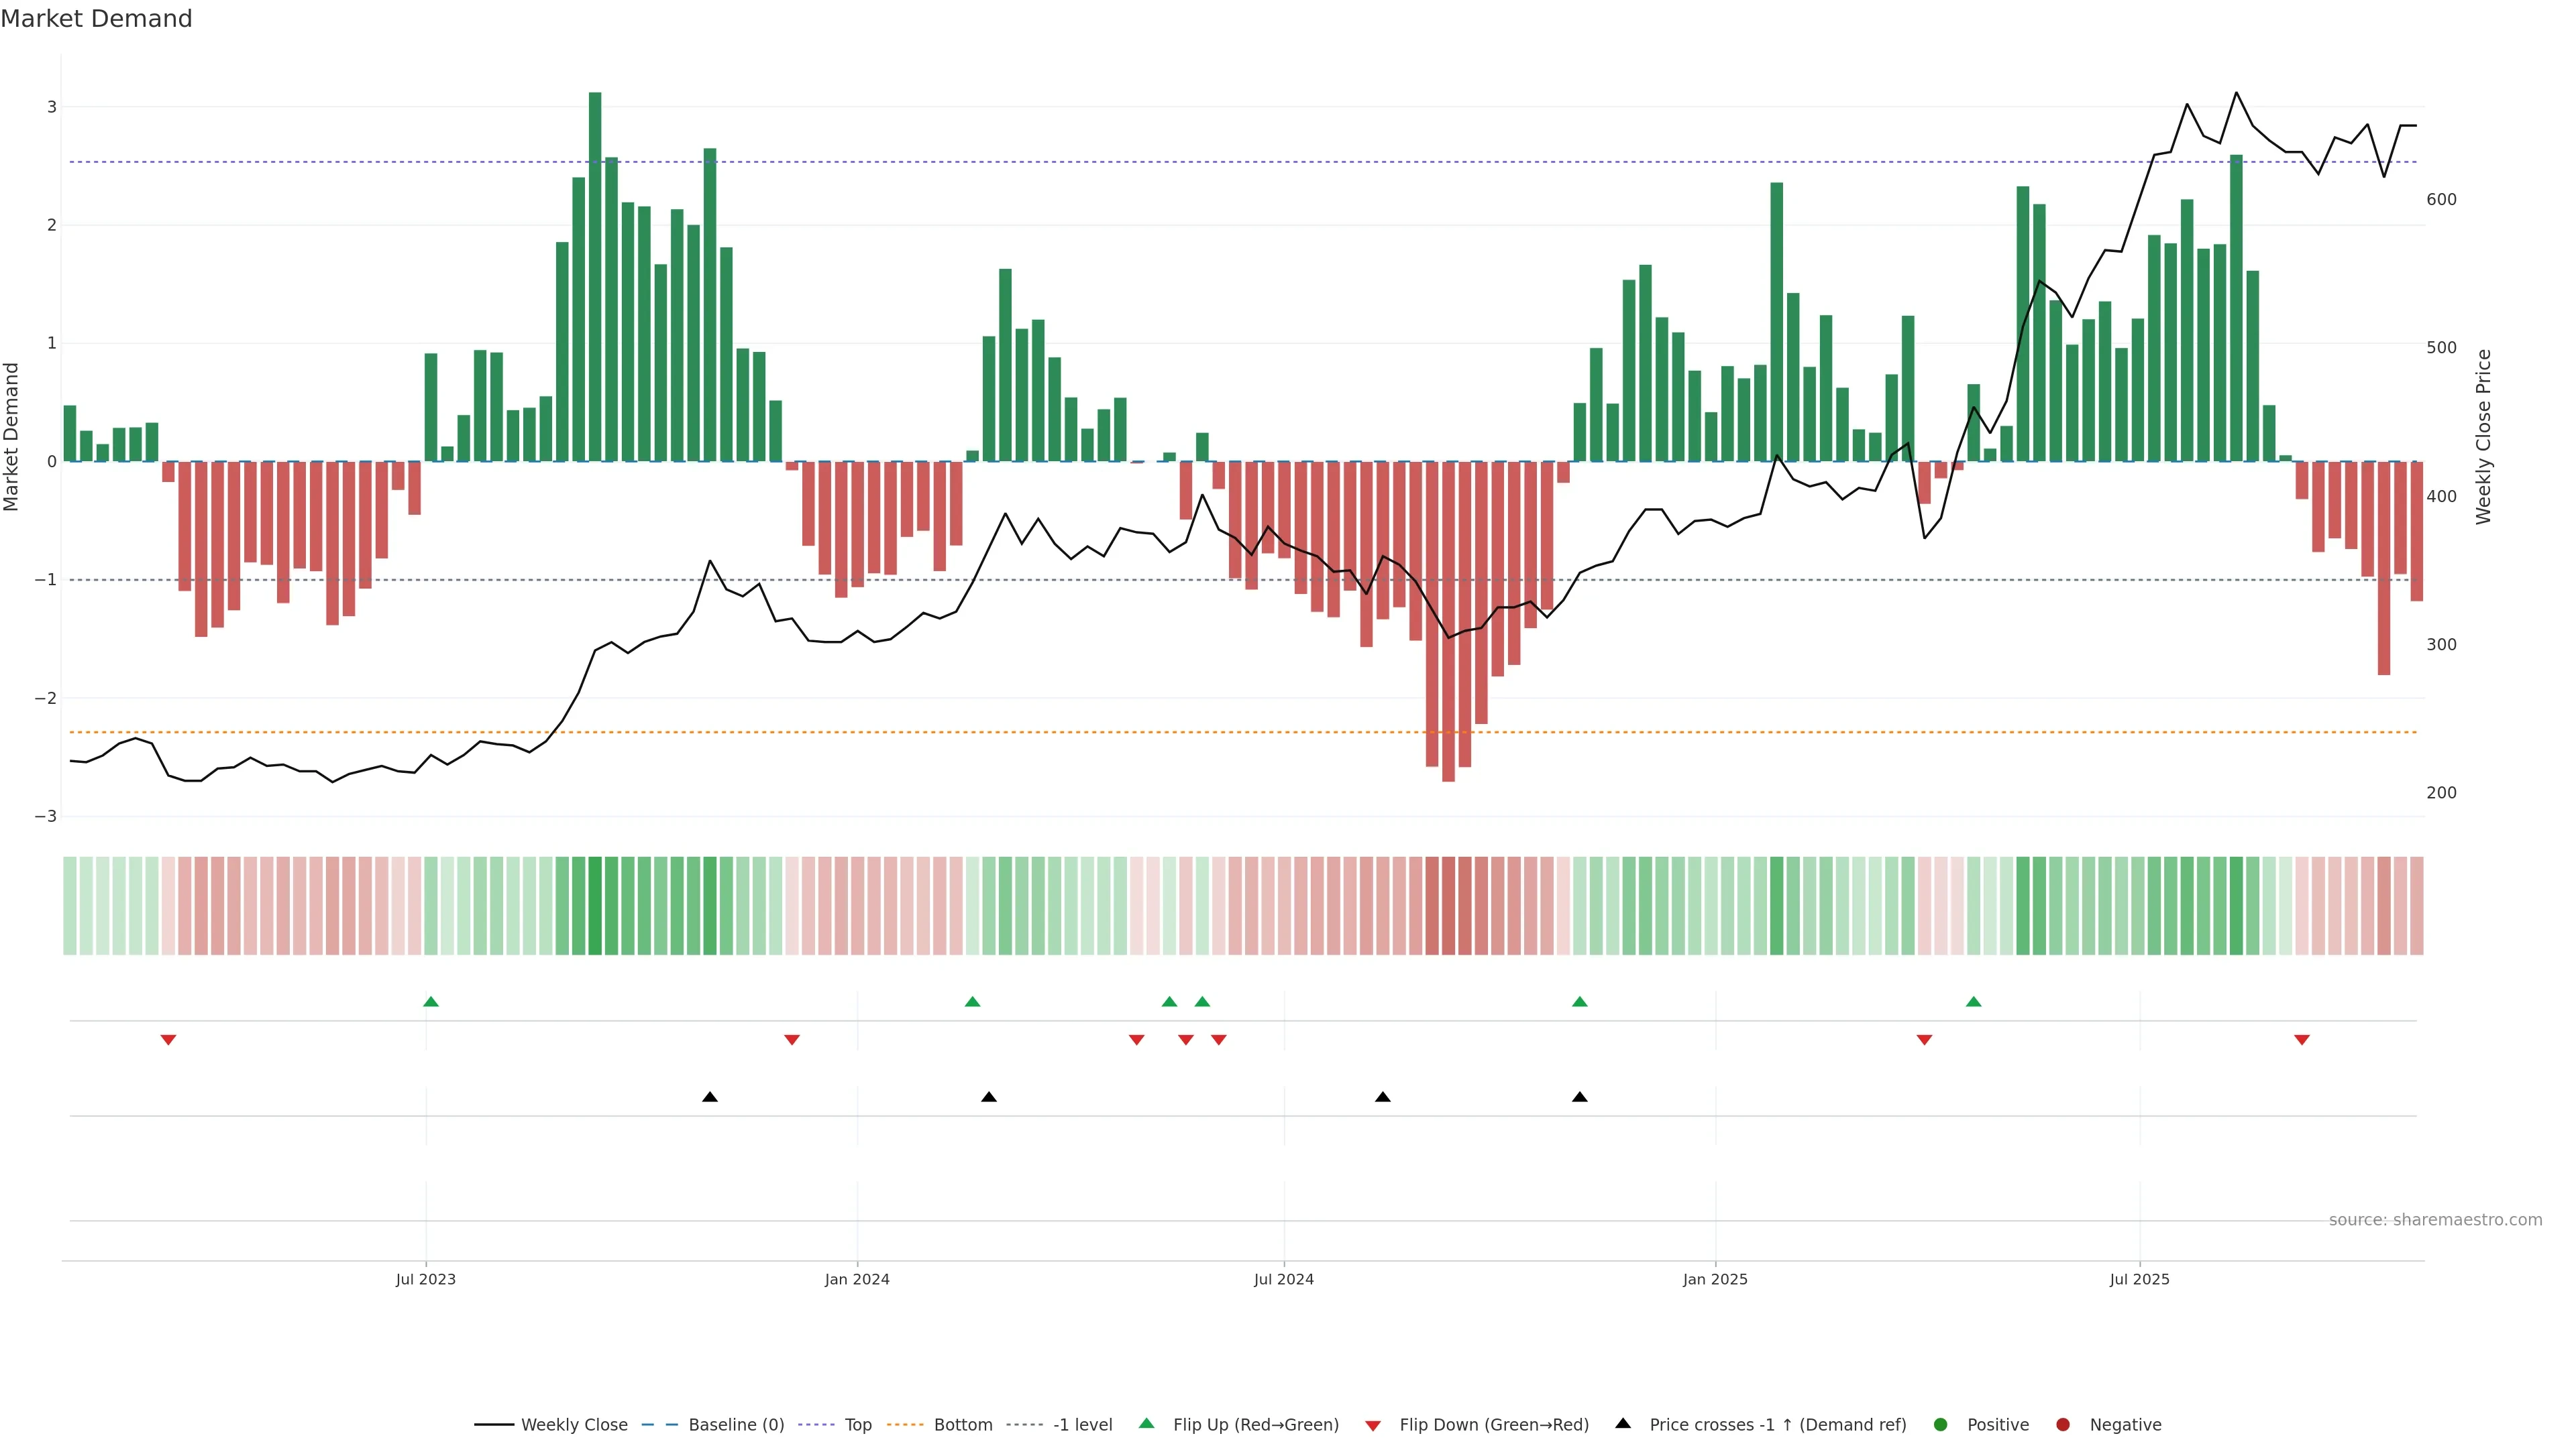This screenshot has width=2576, height=1448.
Task: Click the Jan 2025 x-axis label
Action: 1715,1279
